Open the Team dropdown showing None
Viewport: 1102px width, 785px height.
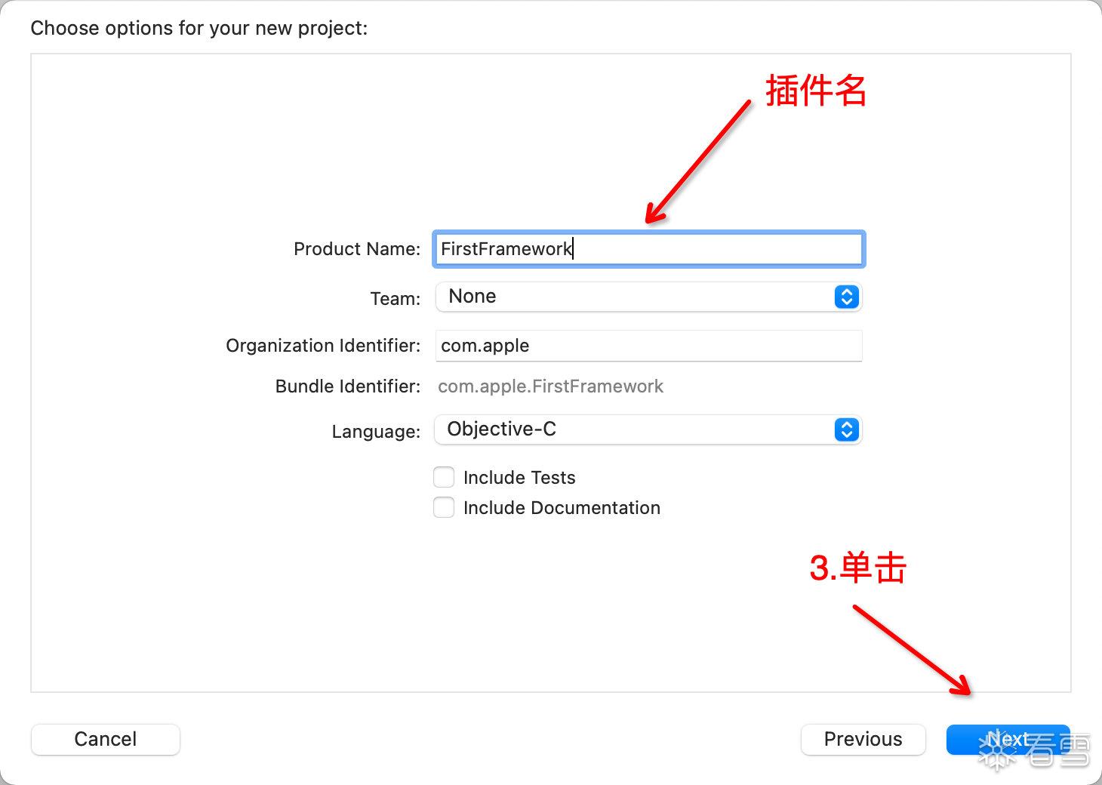(x=648, y=297)
